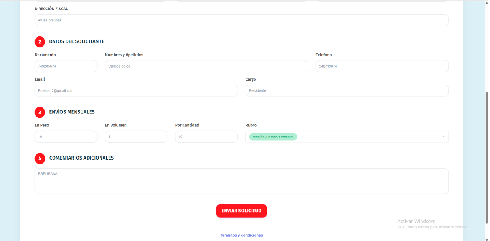The height and width of the screenshot is (241, 490).
Task: Select the MINERÍA O INSUMOS MINEROS tag
Action: [273, 137]
